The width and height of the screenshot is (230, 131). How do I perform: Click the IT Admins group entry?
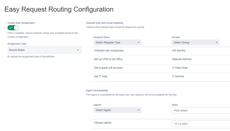pyautogui.click(x=178, y=77)
